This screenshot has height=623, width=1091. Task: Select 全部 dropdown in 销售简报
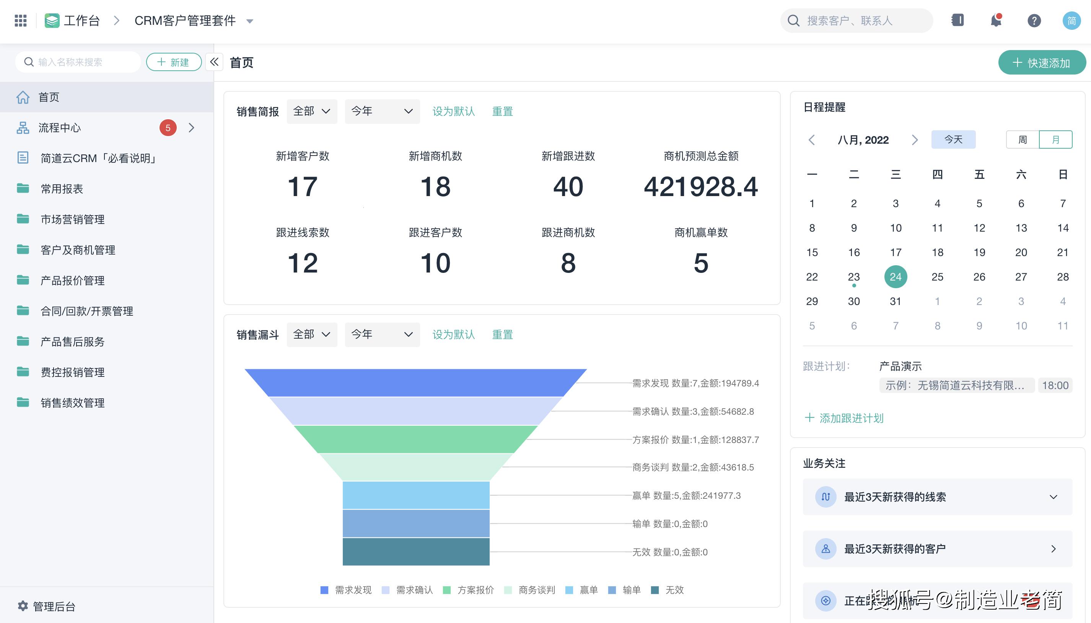(x=310, y=111)
